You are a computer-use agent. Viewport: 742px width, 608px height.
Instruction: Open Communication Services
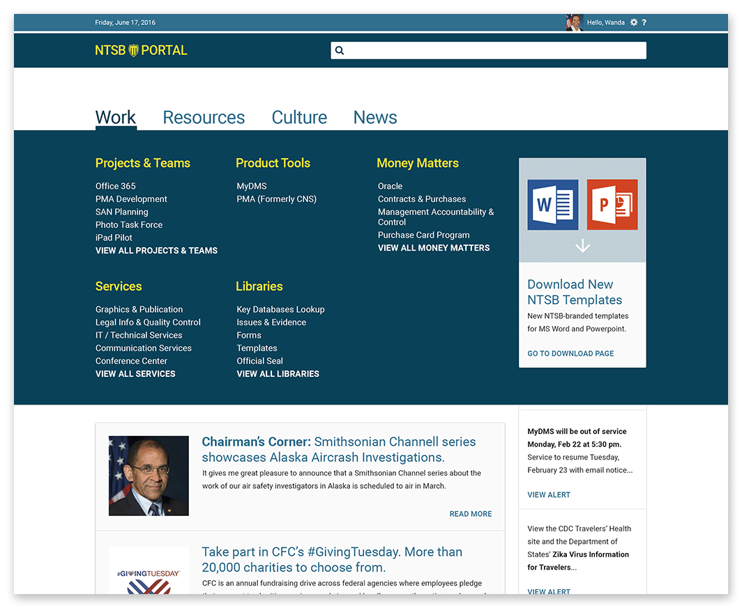point(144,348)
